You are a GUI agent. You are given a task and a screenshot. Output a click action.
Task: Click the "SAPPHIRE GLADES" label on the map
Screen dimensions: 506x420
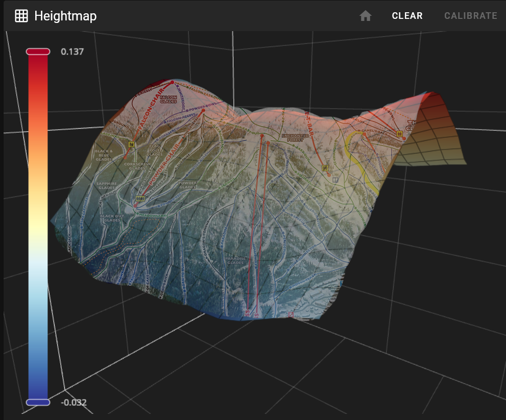coord(107,185)
